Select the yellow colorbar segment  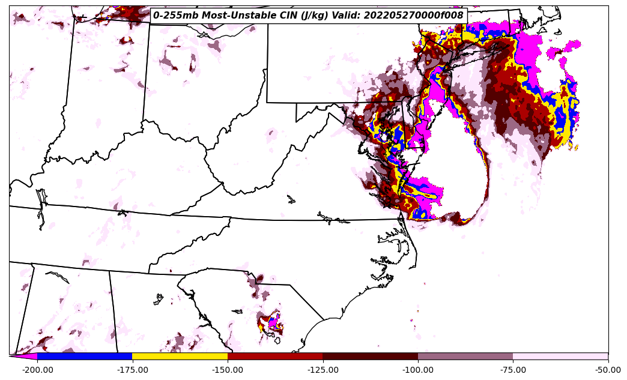(x=180, y=356)
